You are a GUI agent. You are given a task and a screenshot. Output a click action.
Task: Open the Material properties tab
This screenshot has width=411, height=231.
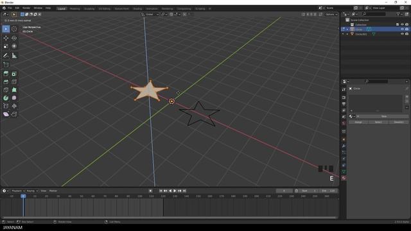tap(344, 178)
